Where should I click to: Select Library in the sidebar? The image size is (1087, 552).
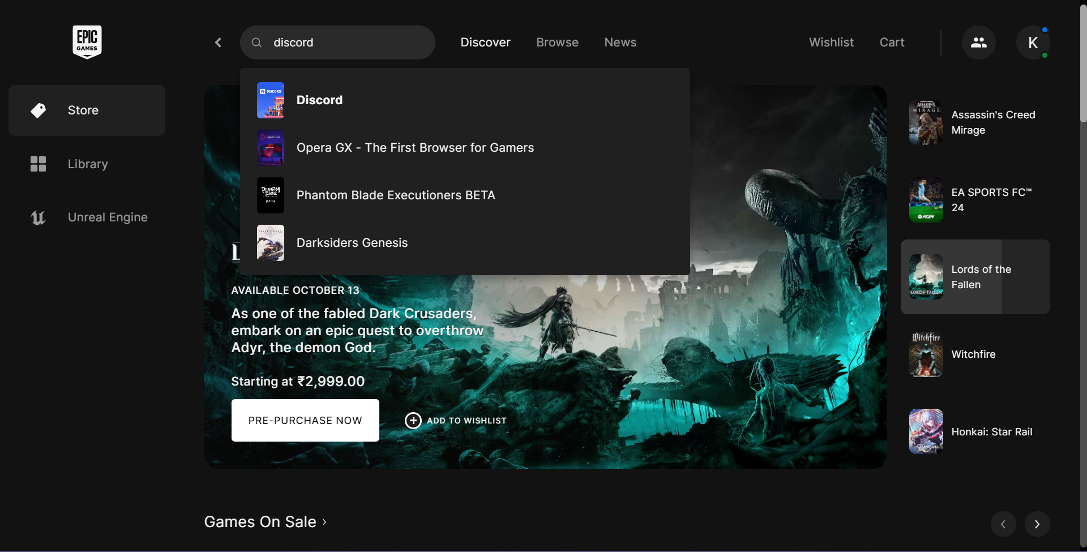tap(87, 164)
